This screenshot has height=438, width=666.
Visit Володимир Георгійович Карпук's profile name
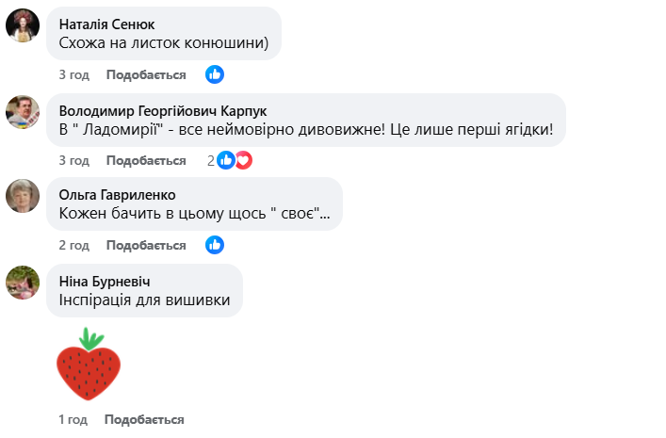click(x=163, y=109)
